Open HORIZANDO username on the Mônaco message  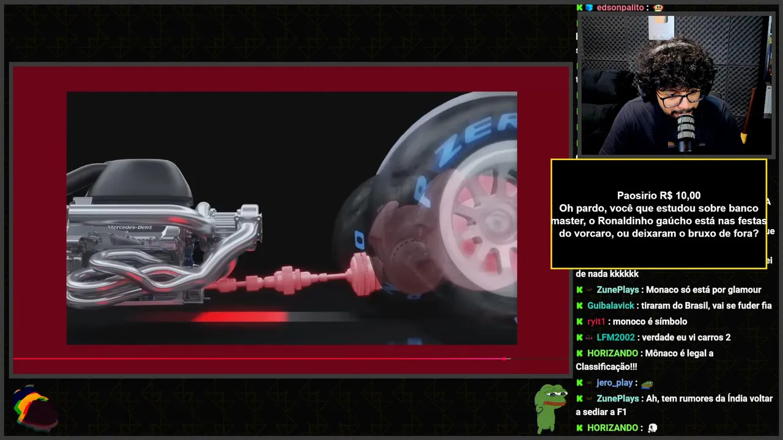613,353
